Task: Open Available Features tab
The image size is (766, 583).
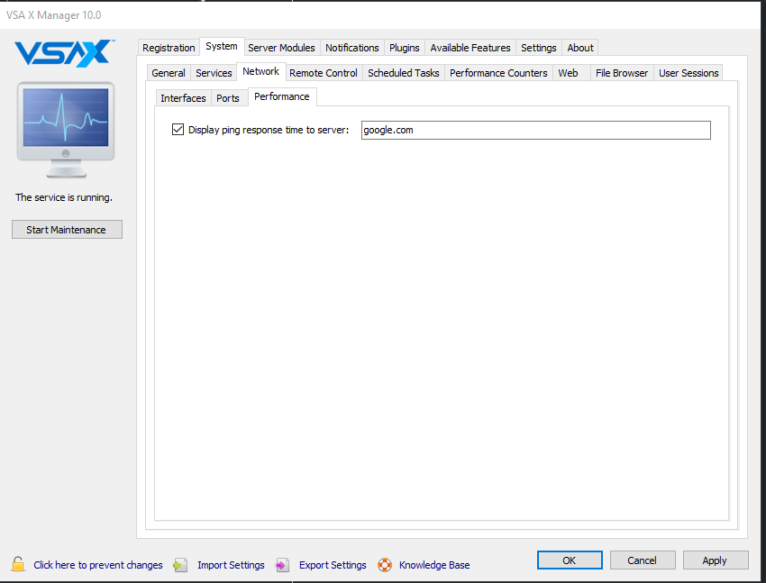Action: click(470, 48)
